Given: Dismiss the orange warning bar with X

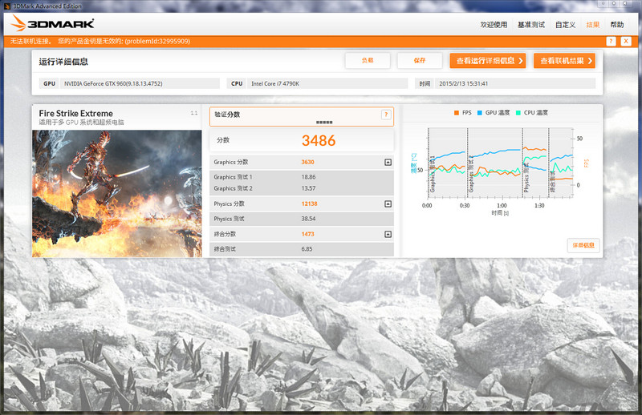Looking at the screenshot, I should [x=626, y=42].
